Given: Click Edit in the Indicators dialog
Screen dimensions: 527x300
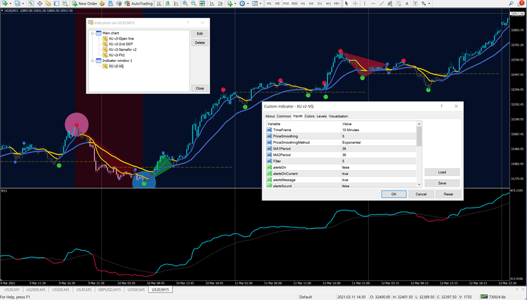Looking at the screenshot, I should pos(199,33).
